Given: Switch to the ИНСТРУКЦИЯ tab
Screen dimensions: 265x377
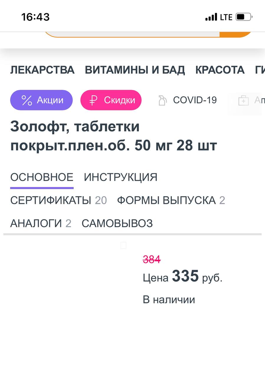Looking at the screenshot, I should tap(121, 177).
